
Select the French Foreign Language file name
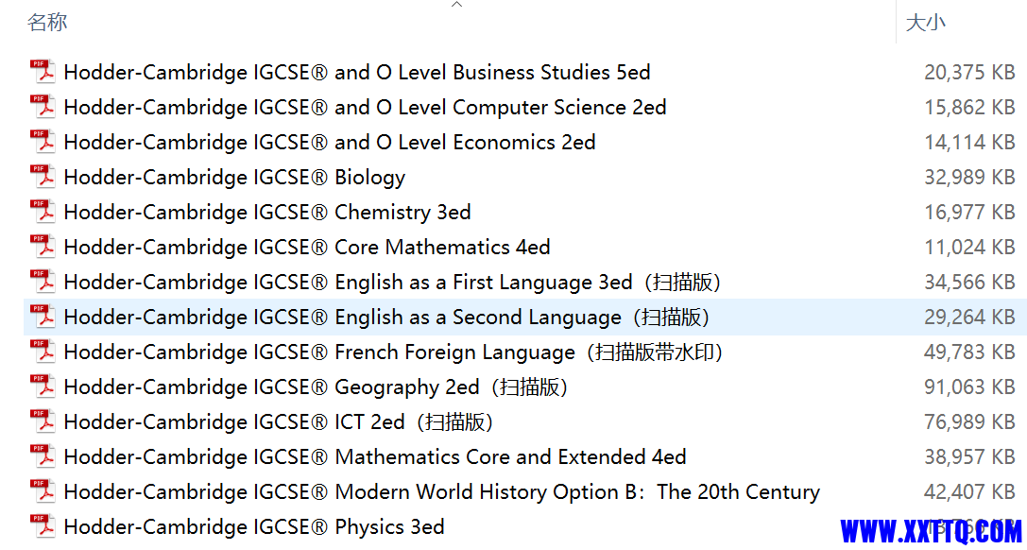pyautogui.click(x=394, y=352)
